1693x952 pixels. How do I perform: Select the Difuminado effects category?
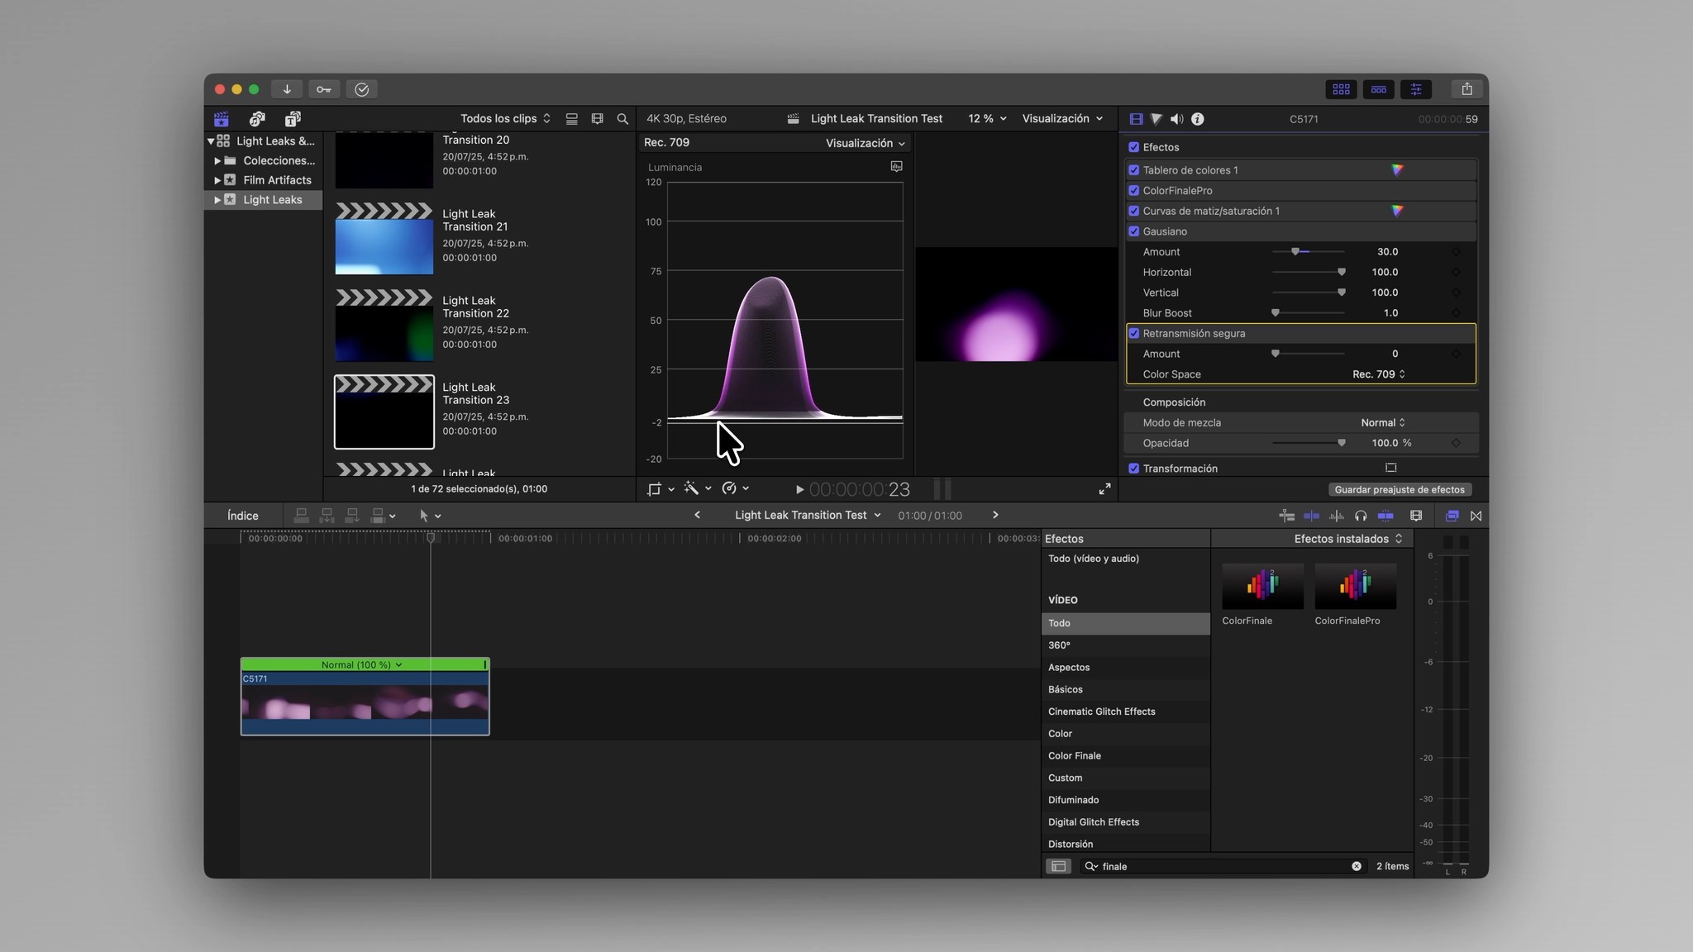[x=1073, y=800]
